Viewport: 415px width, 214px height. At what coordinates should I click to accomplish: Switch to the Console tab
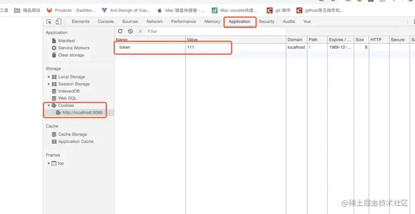(105, 22)
